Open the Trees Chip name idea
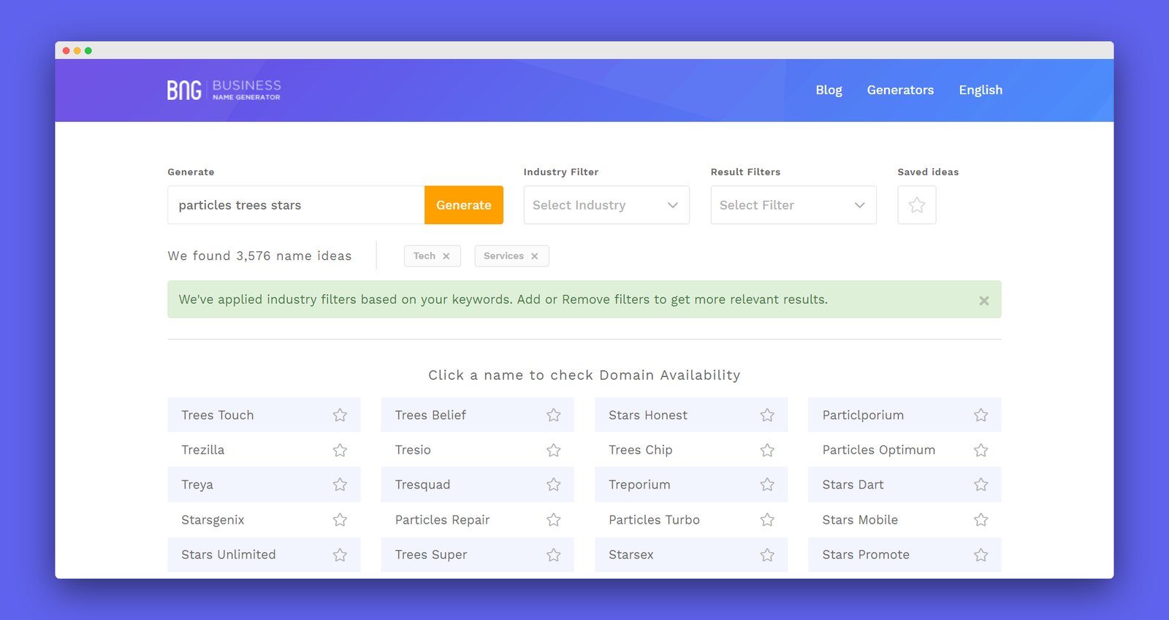Screen dimensions: 1169x620 coord(641,450)
